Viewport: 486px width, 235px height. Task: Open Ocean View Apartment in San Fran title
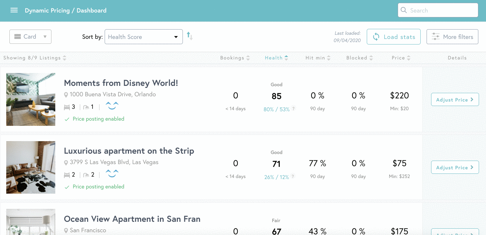click(132, 219)
